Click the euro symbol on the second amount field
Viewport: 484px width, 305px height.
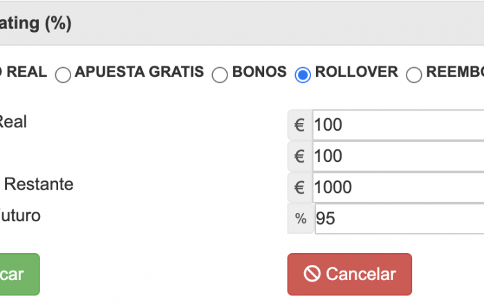(299, 156)
